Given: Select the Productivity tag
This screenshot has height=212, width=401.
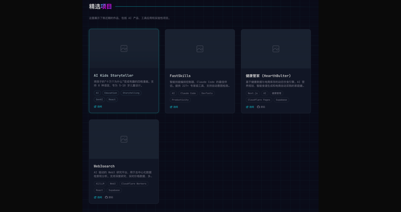Looking at the screenshot, I should coord(180,100).
